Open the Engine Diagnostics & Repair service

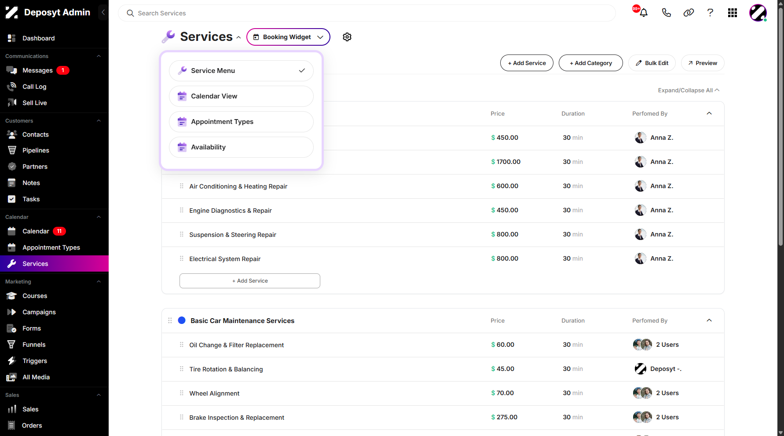point(231,211)
